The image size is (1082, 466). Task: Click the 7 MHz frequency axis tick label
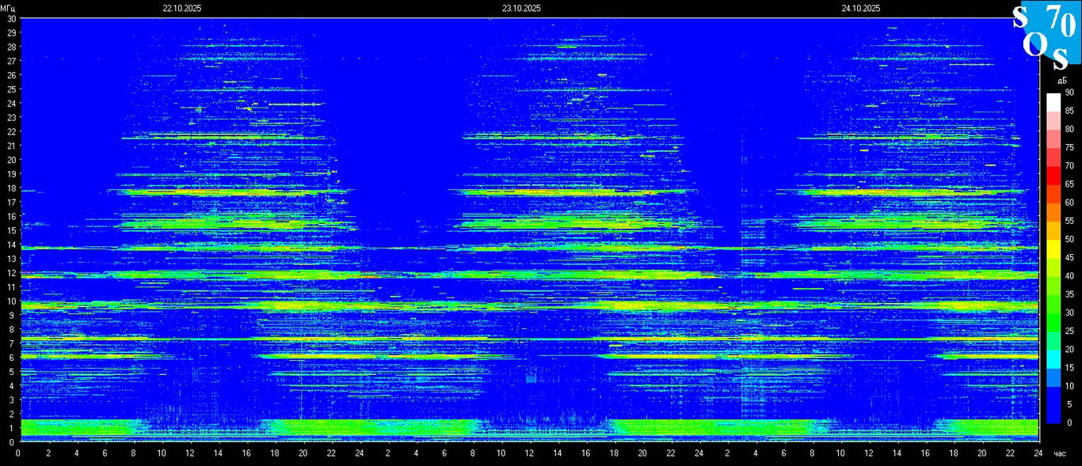(11, 343)
